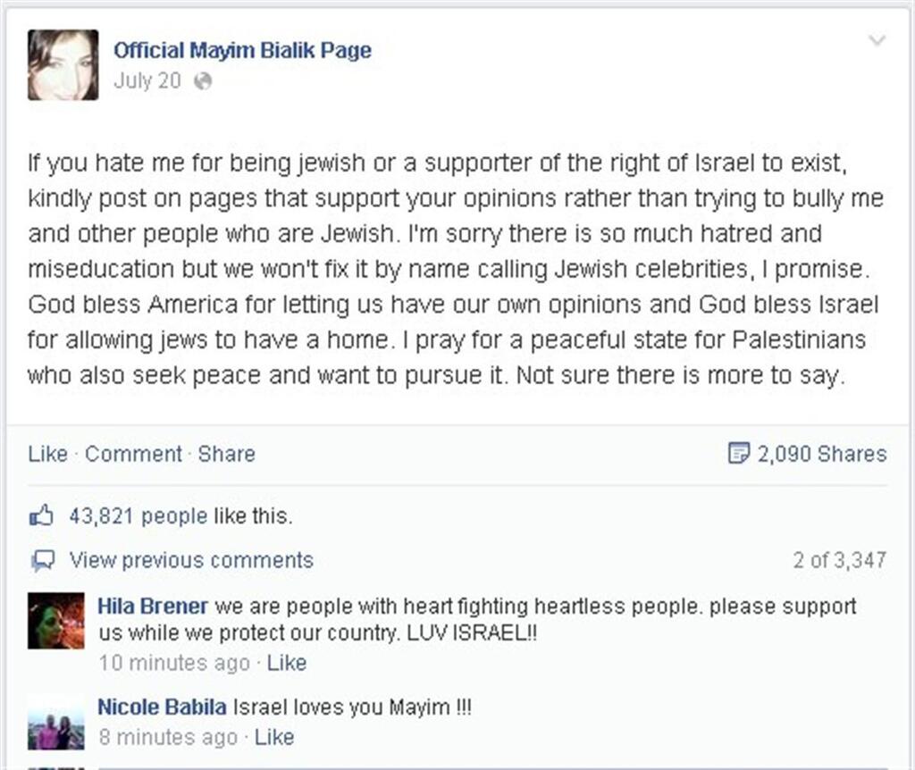Open Official Mayim Bialik Page link
Screen dimensions: 915x770
pyautogui.click(x=242, y=50)
